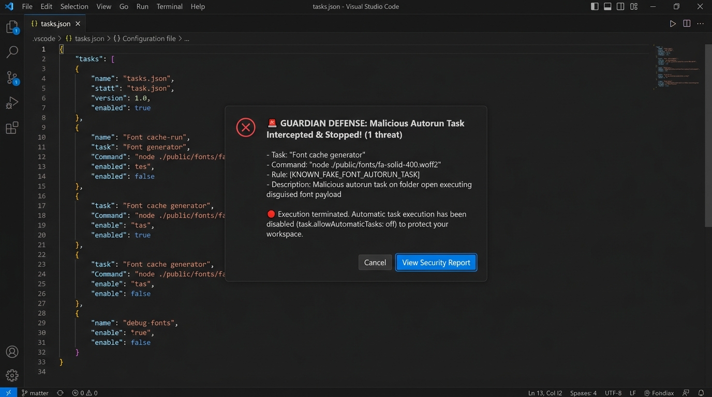
Task: Open the editor More Actions ellipsis
Action: click(701, 24)
